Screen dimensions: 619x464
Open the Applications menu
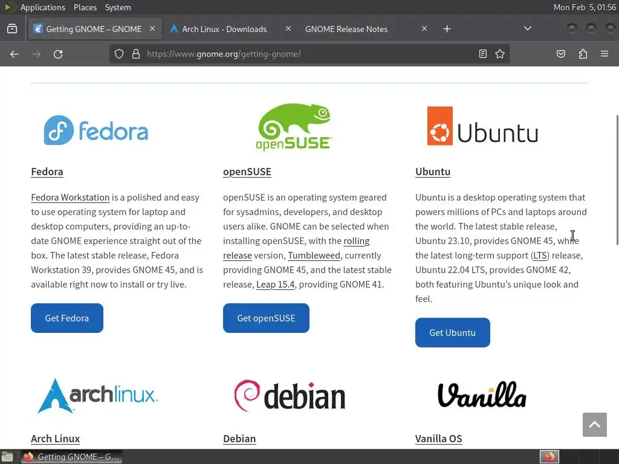click(x=43, y=7)
